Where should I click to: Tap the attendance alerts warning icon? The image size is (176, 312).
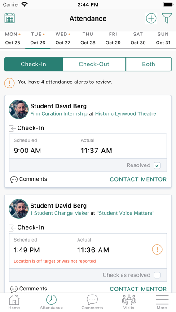pos(9,83)
